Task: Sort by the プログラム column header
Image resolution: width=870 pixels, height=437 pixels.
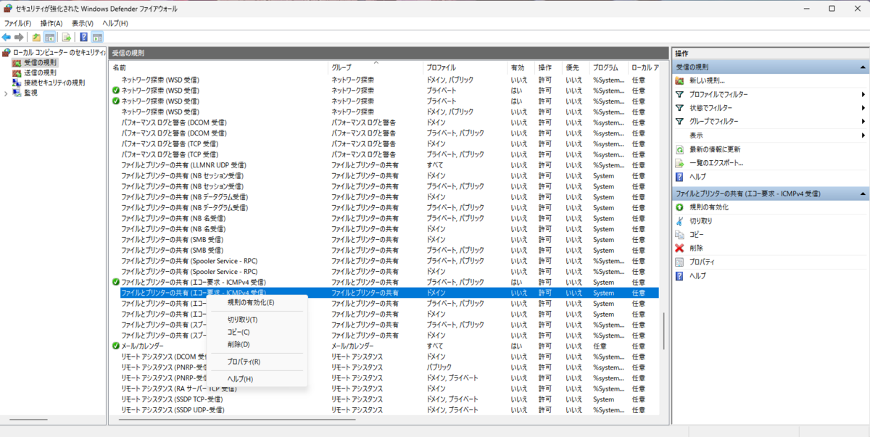Action: 608,67
